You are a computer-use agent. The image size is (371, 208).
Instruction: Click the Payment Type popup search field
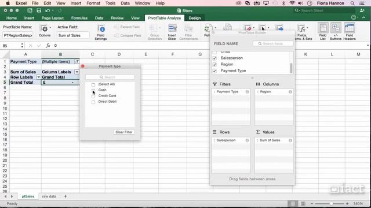110,77
